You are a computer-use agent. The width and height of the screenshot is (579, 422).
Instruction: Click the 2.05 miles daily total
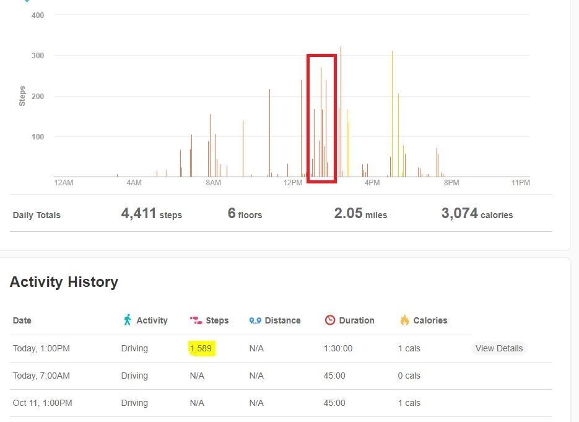point(360,213)
